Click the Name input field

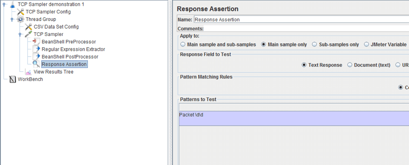click(x=301, y=19)
